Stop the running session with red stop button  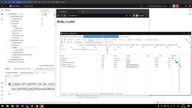click(177, 6)
